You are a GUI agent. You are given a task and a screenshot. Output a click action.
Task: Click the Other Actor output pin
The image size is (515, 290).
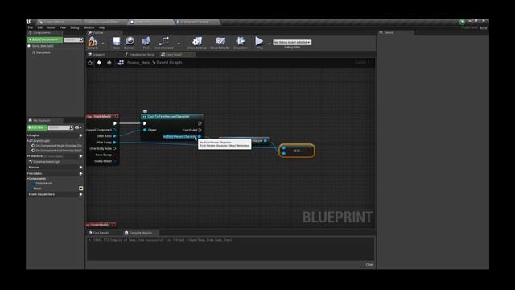coord(114,136)
